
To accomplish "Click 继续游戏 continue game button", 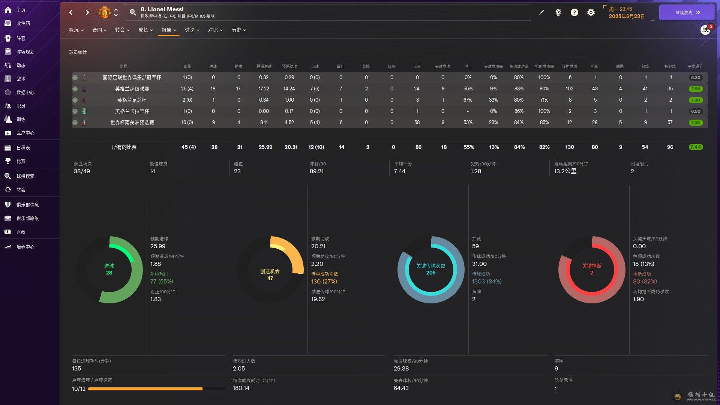I will coord(687,12).
